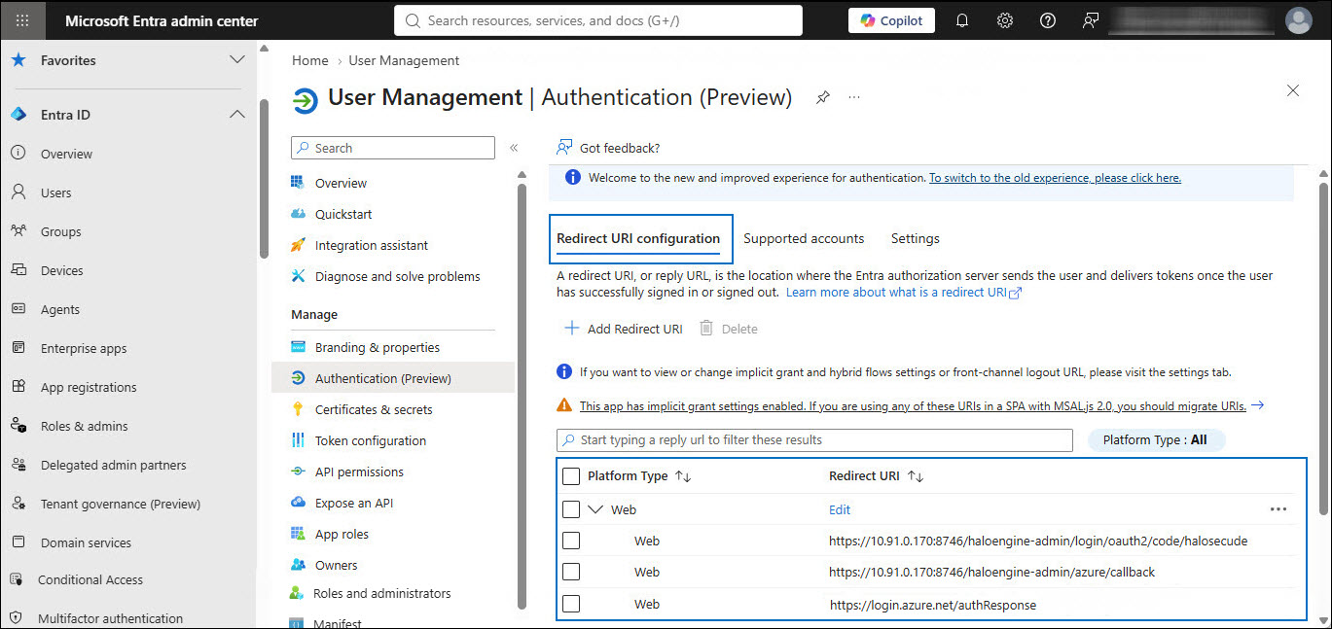Click the Certificates & secrets key icon
Screen dimensions: 1332x629
coord(299,409)
